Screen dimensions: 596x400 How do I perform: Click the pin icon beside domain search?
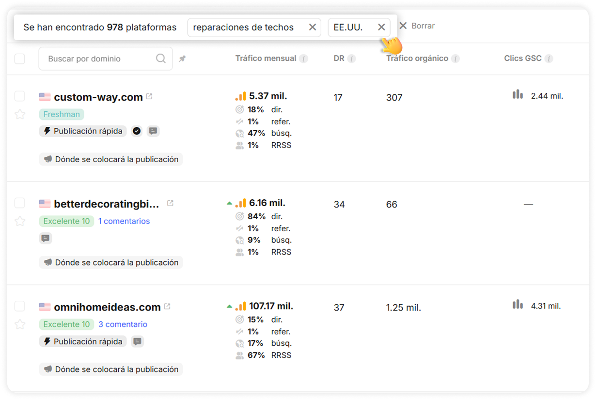pos(182,59)
